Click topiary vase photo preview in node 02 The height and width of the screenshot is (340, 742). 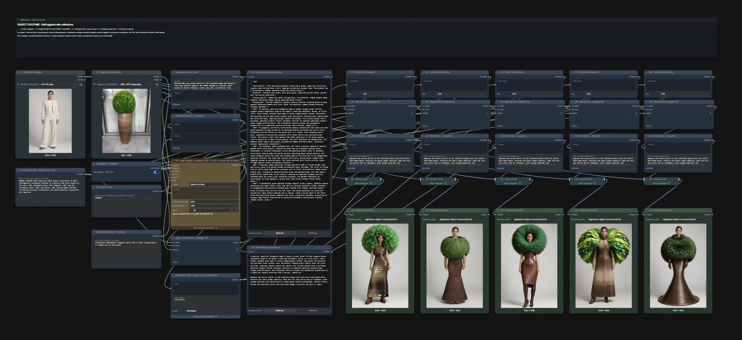click(126, 121)
